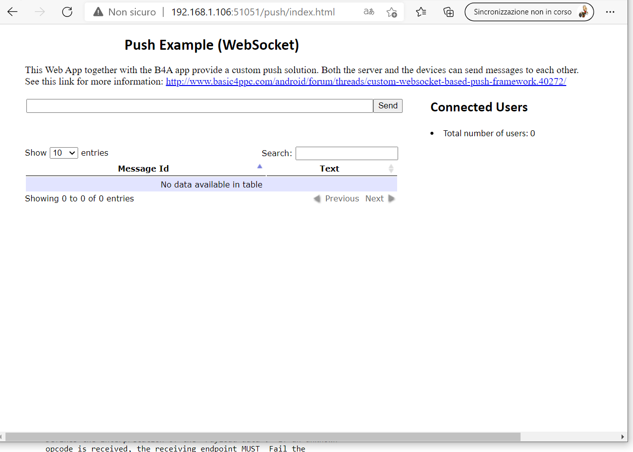Add this page to favorites
The image size is (633, 452).
pyautogui.click(x=392, y=12)
